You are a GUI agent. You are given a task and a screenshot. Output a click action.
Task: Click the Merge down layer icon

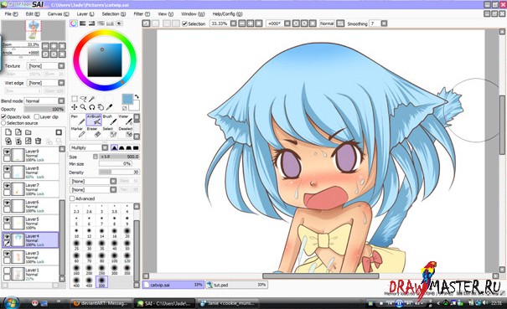18,141
